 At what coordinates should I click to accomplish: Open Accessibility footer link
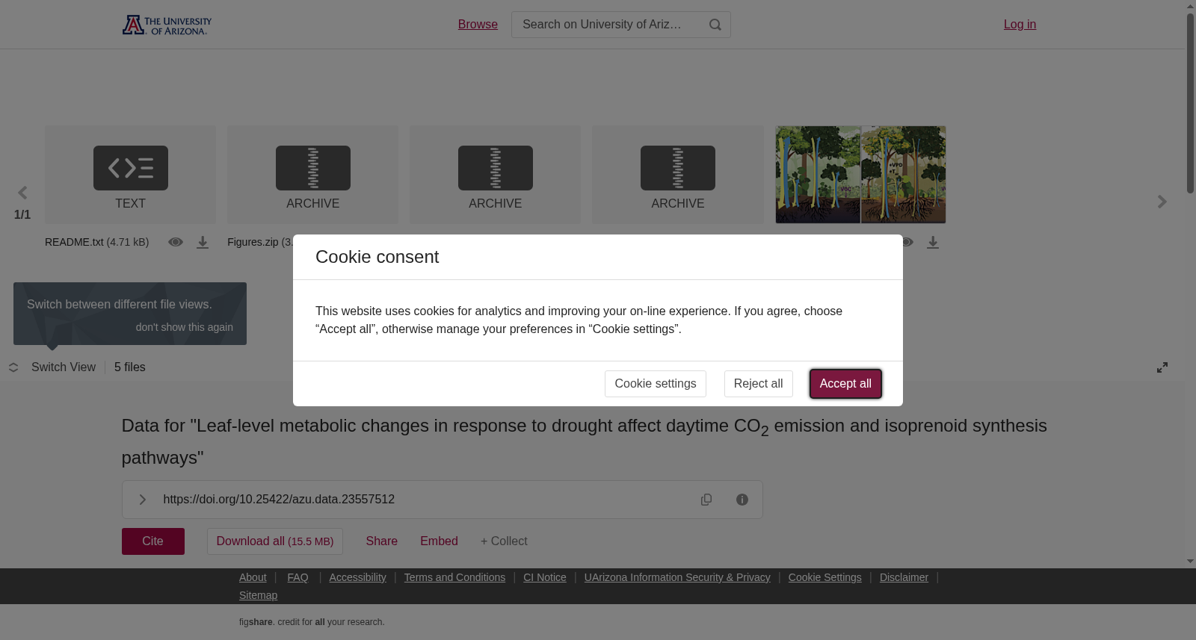pos(357,577)
